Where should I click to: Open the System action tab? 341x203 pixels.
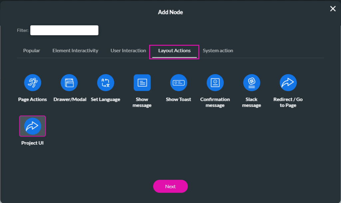click(218, 51)
